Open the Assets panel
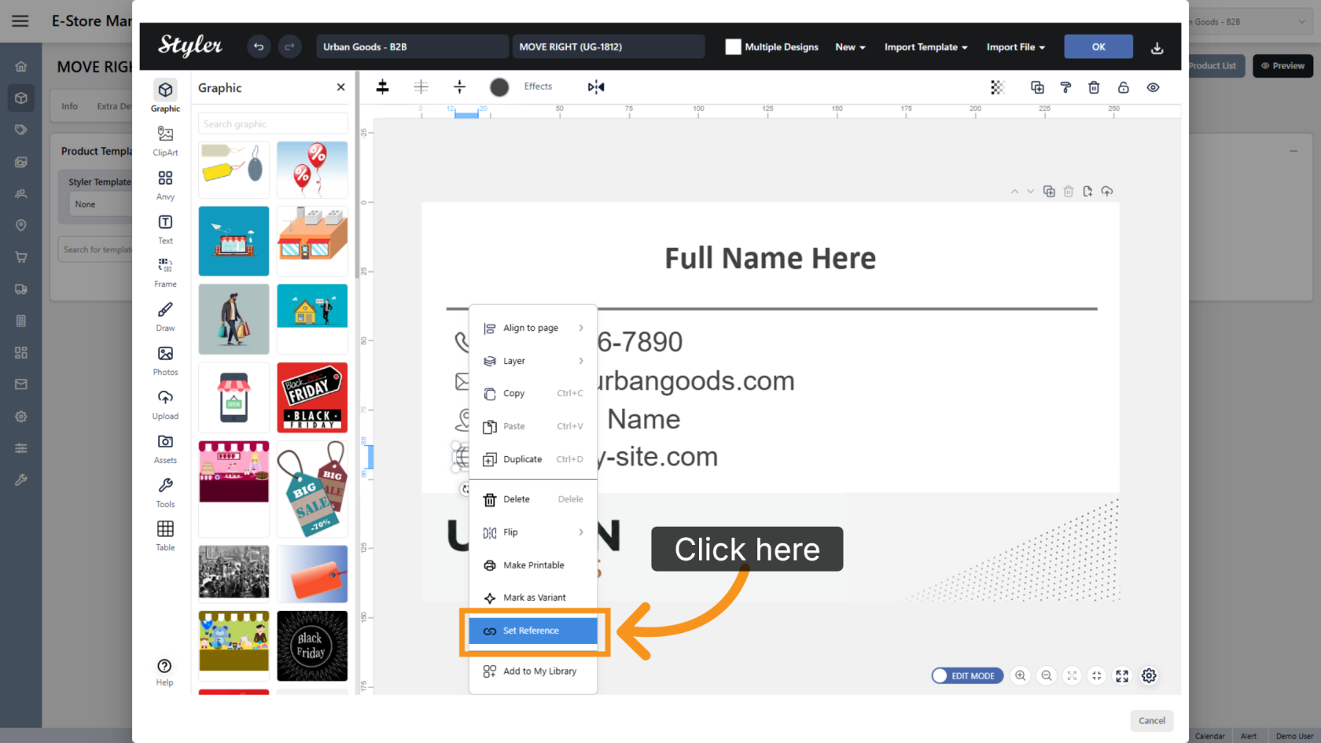 coord(165,449)
